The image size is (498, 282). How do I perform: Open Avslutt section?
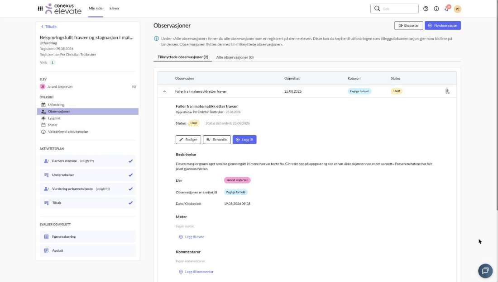pos(88,251)
